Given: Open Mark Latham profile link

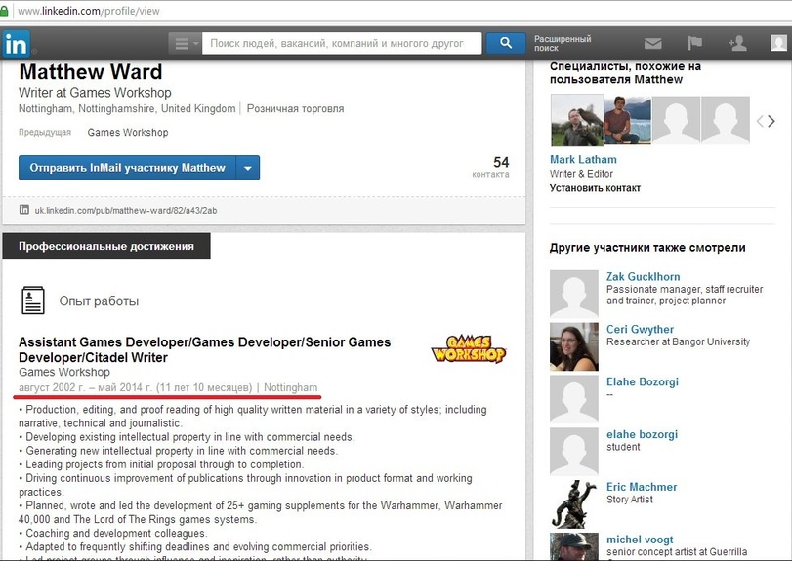Looking at the screenshot, I should [x=583, y=159].
